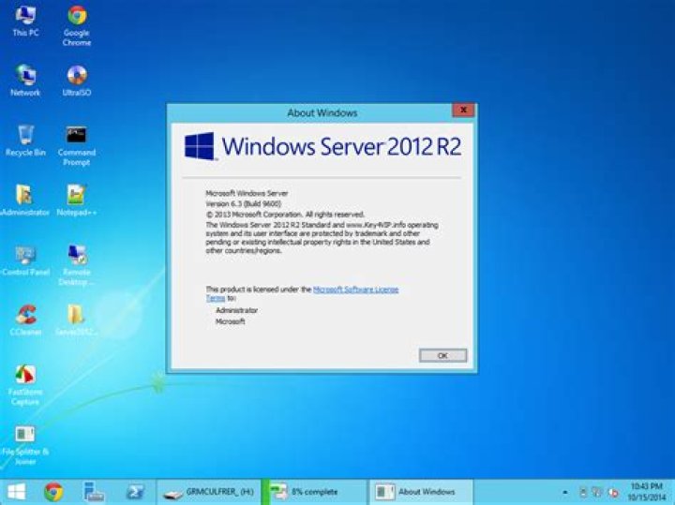
Task: Close the About Windows dialog
Action: tap(463, 111)
